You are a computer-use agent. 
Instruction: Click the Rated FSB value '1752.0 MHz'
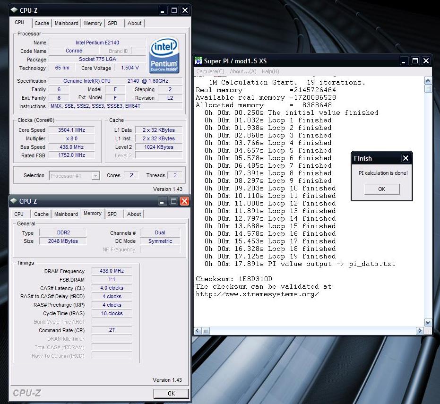(x=71, y=155)
